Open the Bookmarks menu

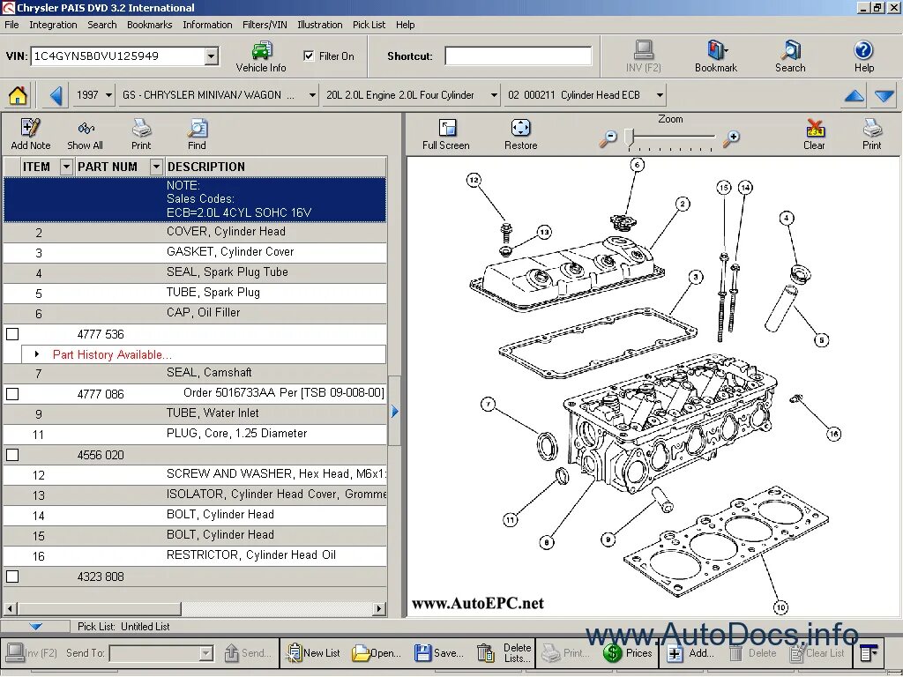point(150,25)
